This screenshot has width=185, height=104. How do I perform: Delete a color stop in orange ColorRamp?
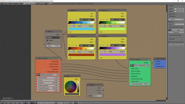[x=73, y=45]
